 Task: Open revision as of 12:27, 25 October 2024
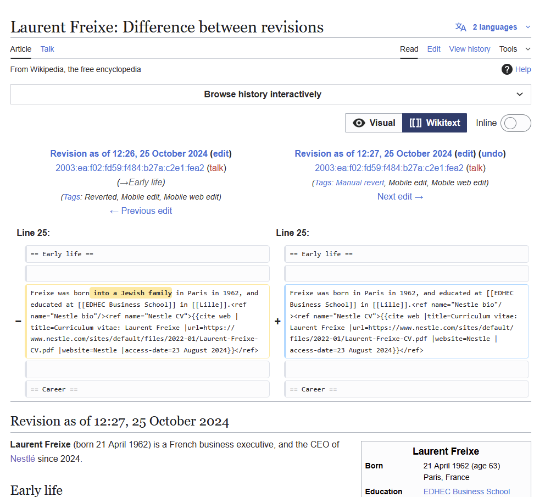pos(373,154)
